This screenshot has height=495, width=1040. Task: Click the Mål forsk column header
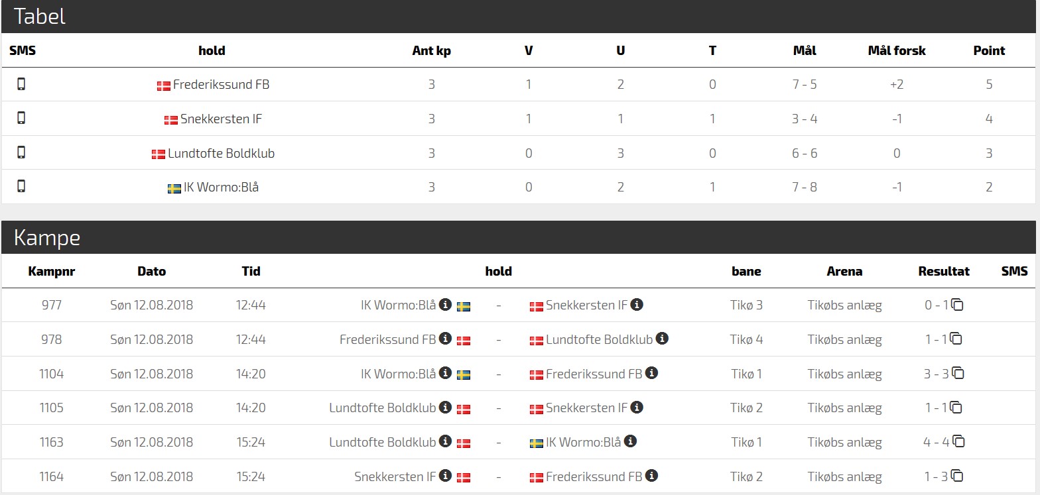click(x=896, y=50)
